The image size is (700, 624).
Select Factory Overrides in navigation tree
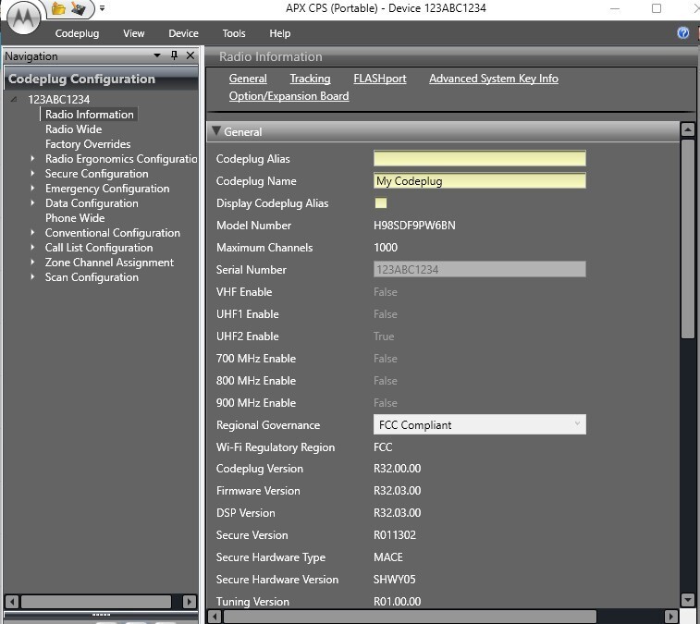coord(88,143)
